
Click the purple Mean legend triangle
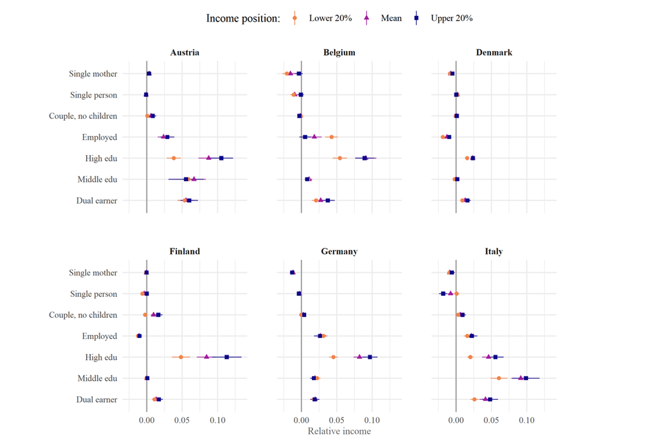tap(367, 18)
